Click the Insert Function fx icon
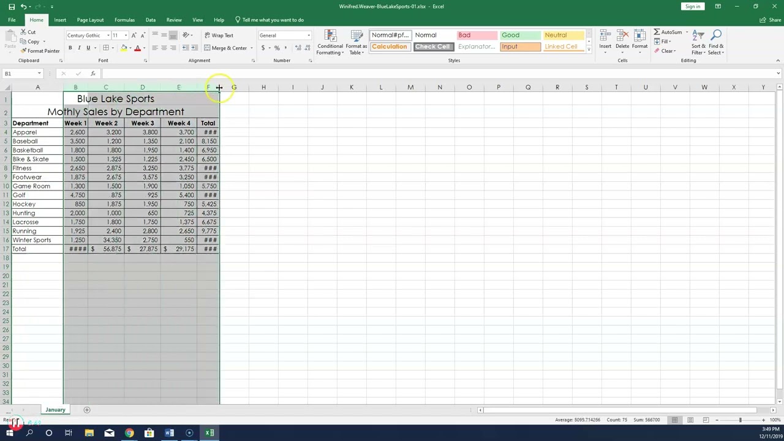The width and height of the screenshot is (784, 441). pos(93,73)
